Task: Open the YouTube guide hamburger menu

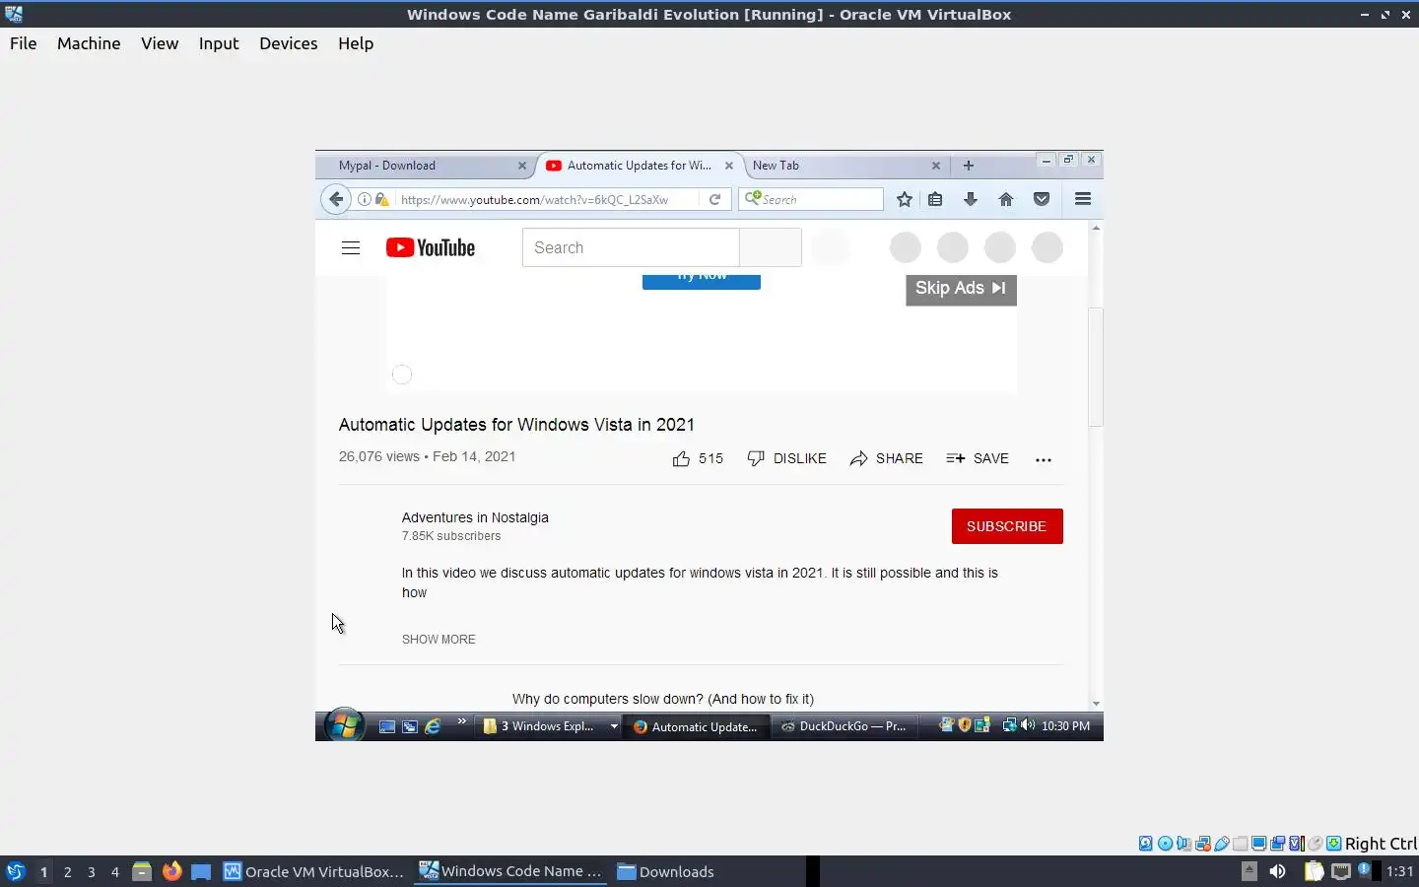Action: [x=351, y=247]
